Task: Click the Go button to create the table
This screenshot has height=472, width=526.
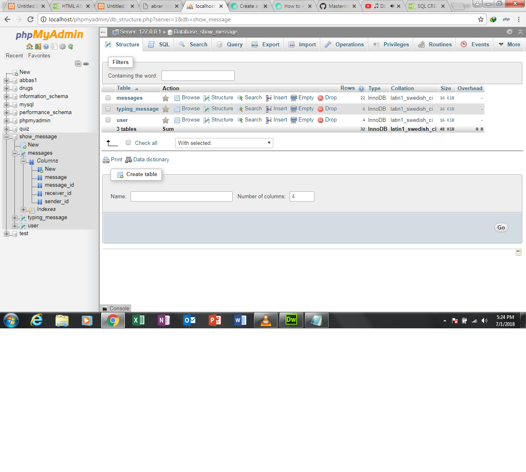Action: [501, 228]
